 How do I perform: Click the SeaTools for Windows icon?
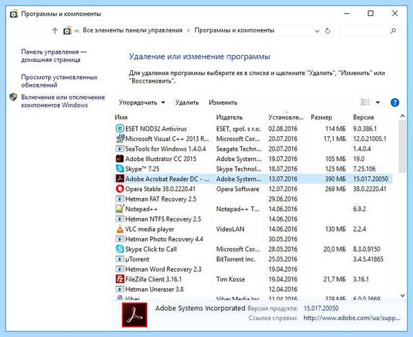coord(120,149)
